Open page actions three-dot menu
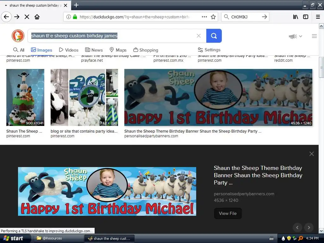The height and width of the screenshot is (243, 324). pos(204,17)
